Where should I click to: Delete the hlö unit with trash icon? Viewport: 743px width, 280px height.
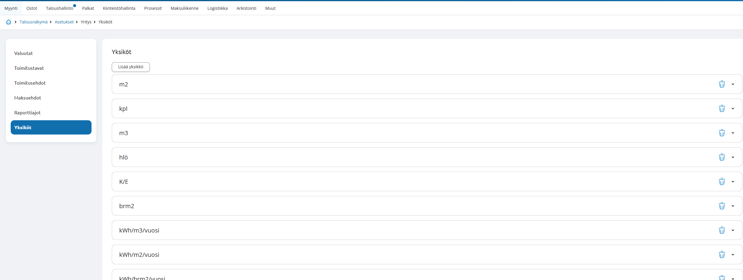pos(722,157)
